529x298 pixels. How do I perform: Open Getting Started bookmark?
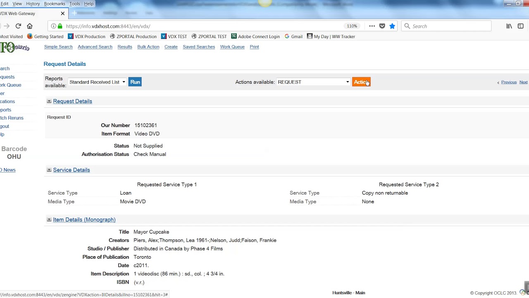(45, 36)
